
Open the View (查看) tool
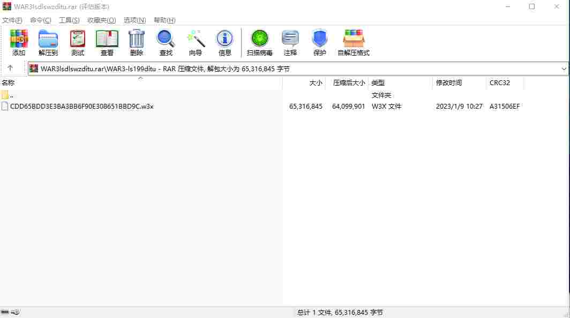(x=107, y=42)
